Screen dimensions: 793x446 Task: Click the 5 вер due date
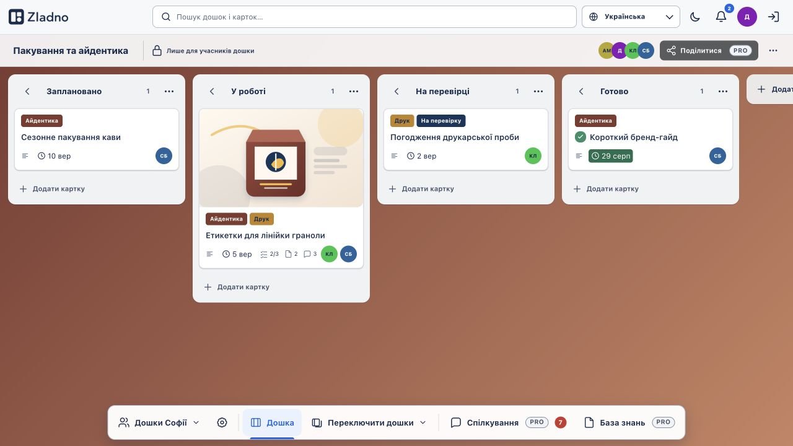237,254
